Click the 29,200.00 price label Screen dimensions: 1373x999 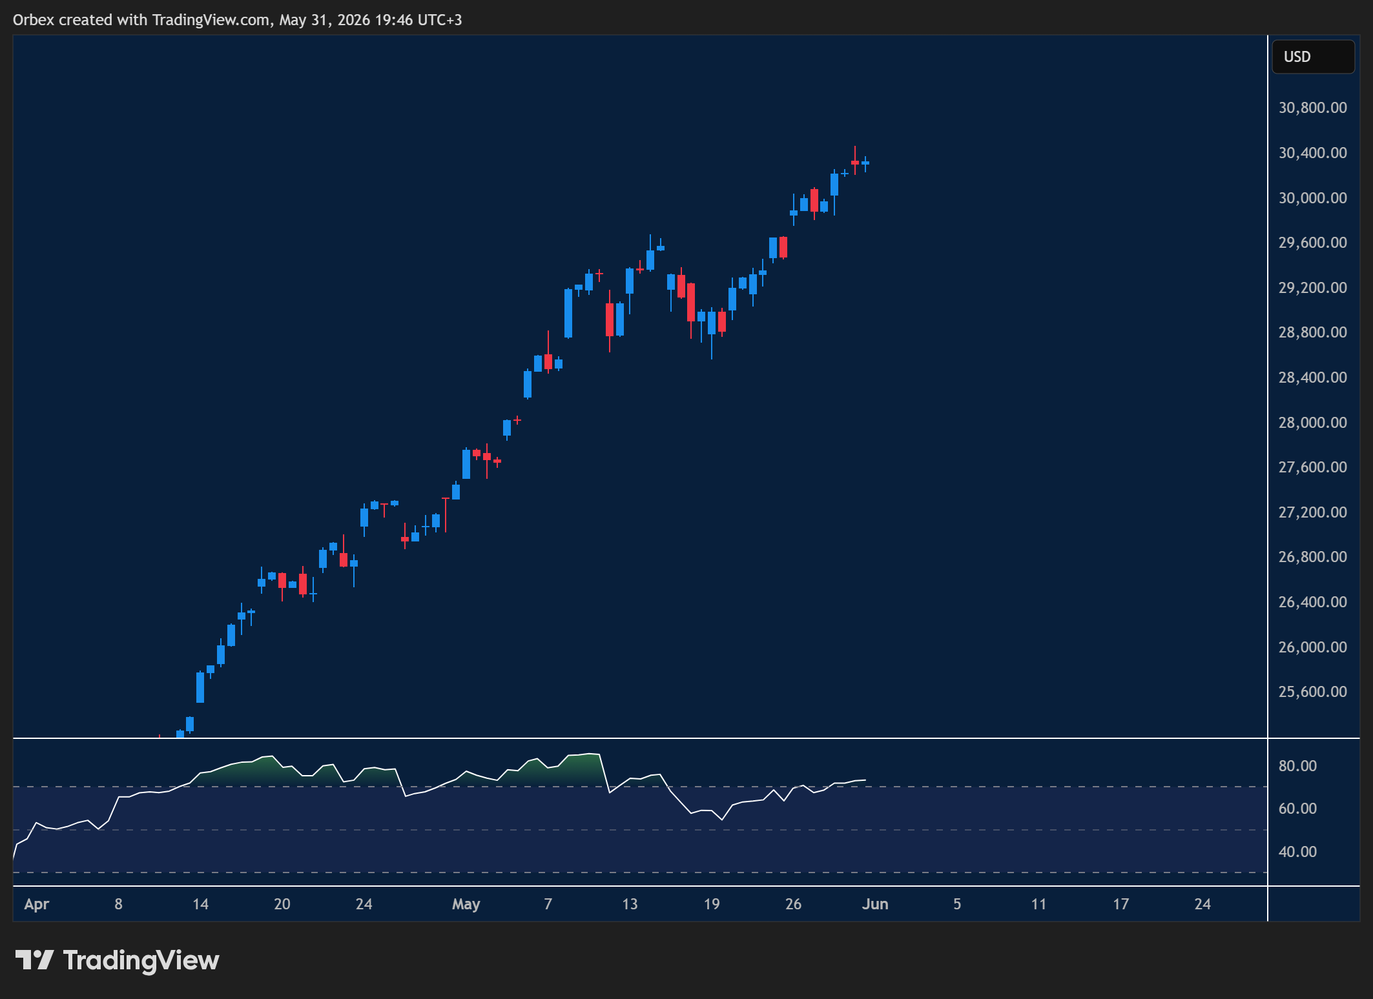coord(1313,288)
